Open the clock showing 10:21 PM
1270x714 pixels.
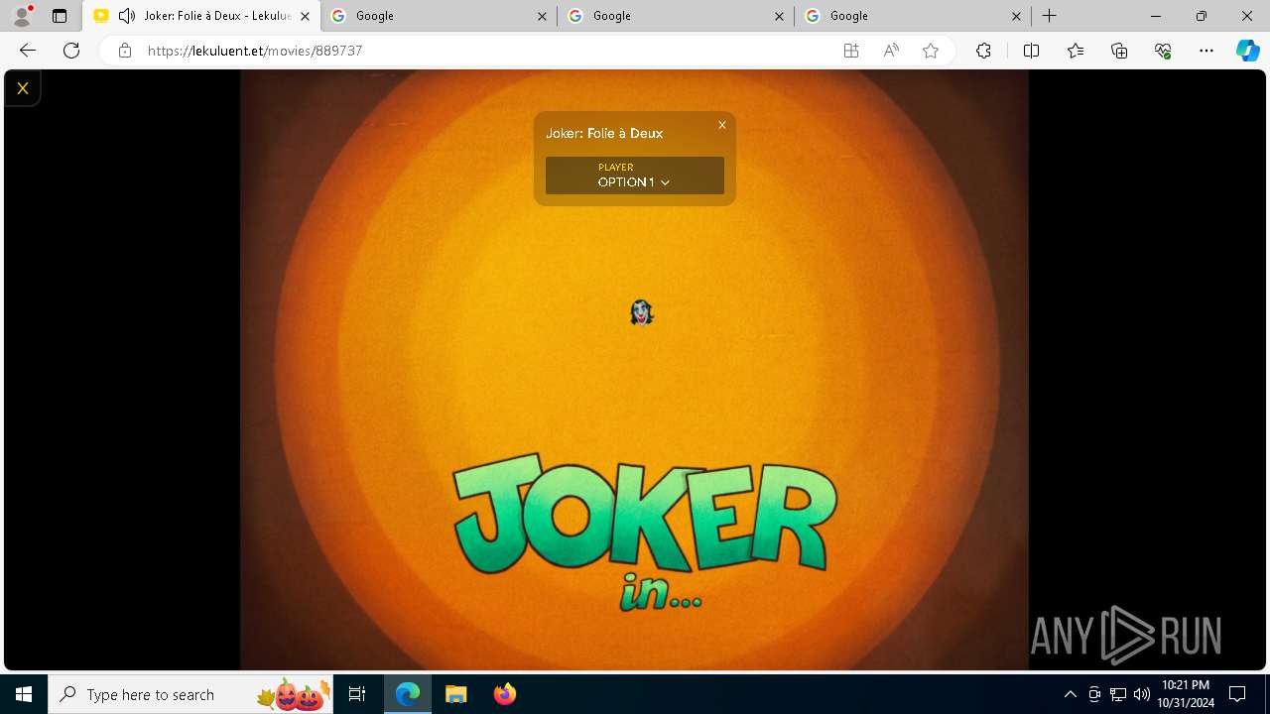point(1186,694)
